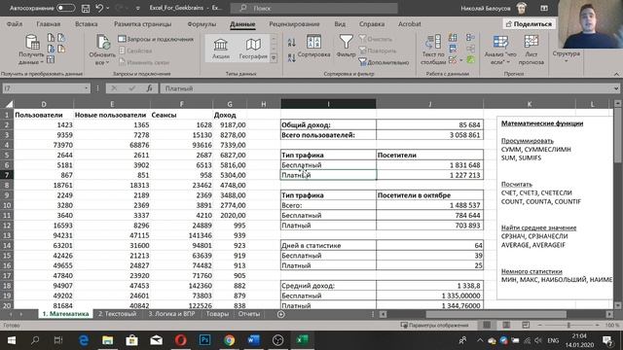Switch to Page Layout view icon
This screenshot has width=623, height=350.
click(x=506, y=325)
